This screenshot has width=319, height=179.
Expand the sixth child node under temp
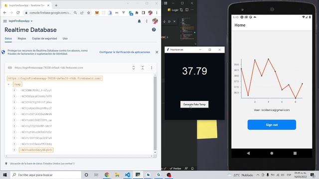point(14,120)
